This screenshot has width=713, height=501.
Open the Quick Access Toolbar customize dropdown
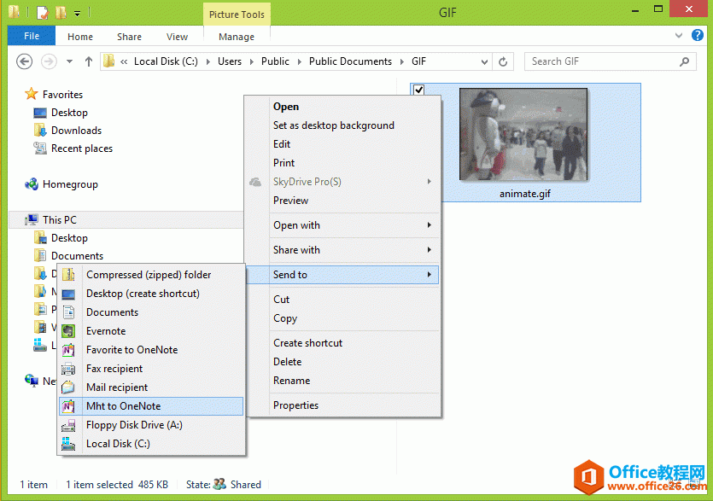click(77, 12)
